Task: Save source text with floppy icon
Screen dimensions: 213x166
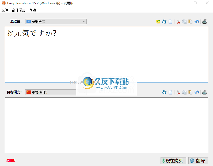Action: point(164,22)
